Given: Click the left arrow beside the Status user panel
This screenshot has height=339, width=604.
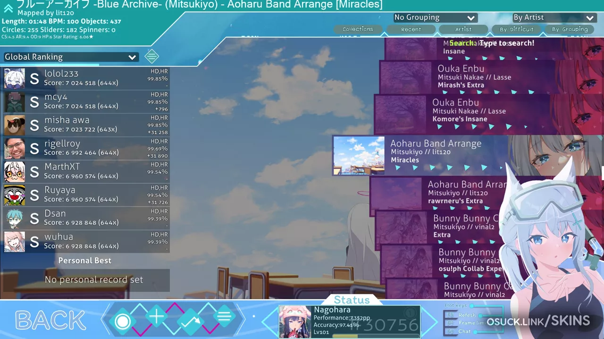Looking at the screenshot, I should [269, 322].
